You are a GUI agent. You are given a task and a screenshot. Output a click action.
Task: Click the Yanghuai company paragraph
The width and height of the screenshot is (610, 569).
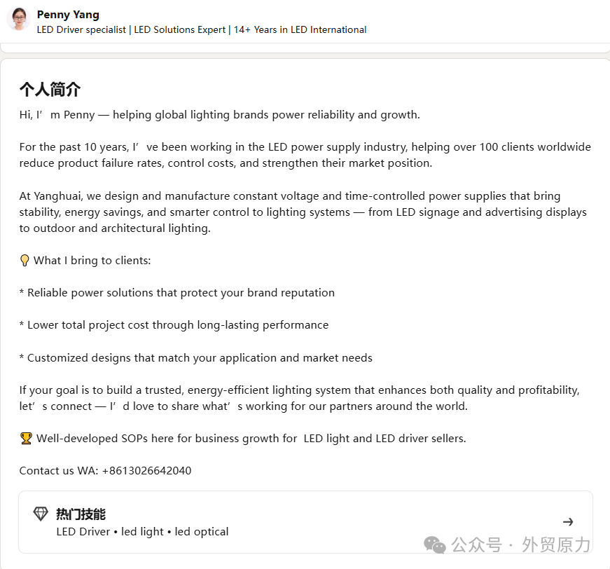click(x=303, y=212)
